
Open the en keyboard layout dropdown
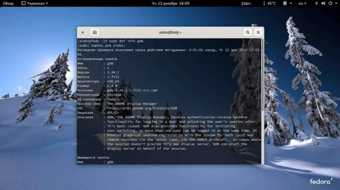302,3
